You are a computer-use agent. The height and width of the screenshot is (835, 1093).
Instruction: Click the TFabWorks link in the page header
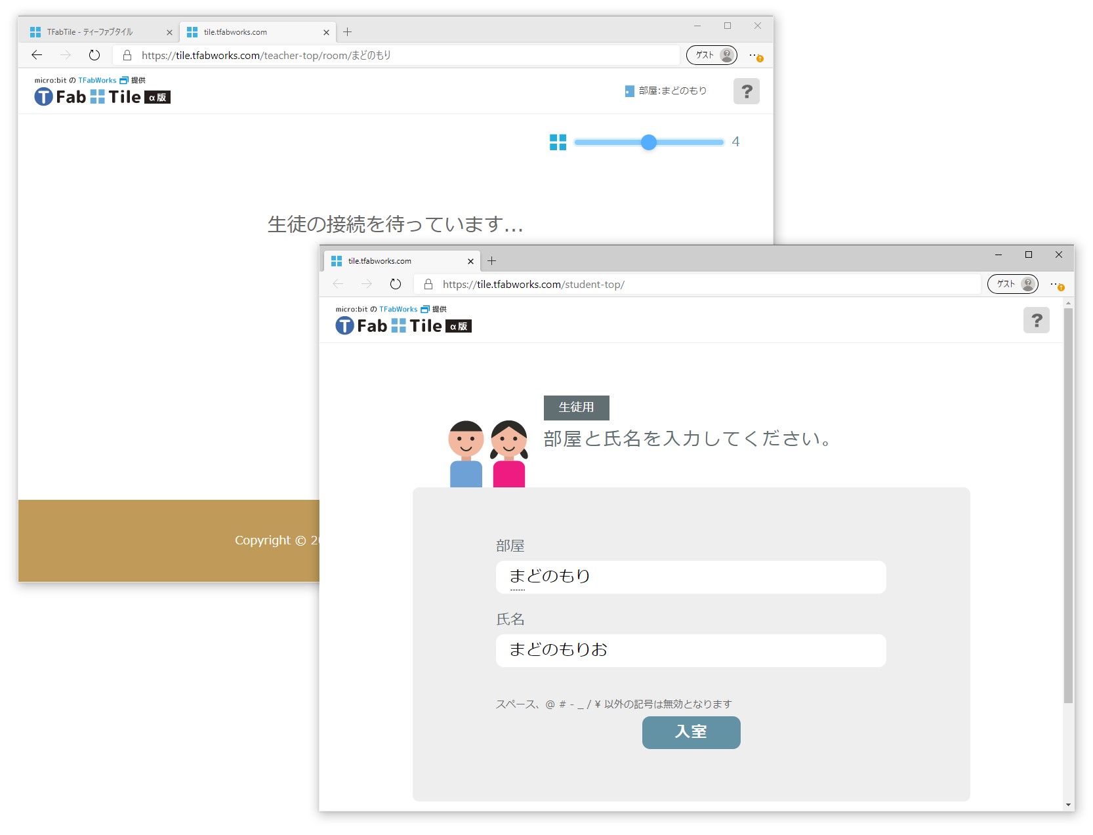coord(97,80)
